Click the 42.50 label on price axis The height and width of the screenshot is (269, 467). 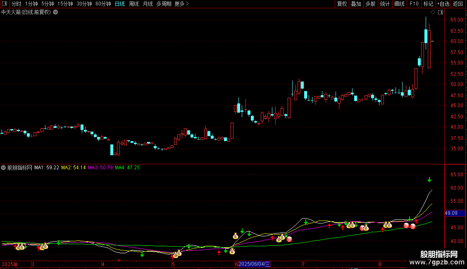[457, 117]
